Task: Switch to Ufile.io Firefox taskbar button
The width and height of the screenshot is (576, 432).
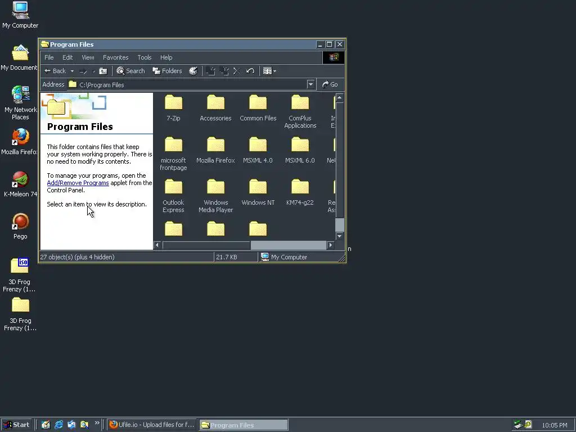Action: point(152,425)
